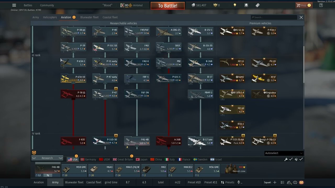Open the Presets dropdown
The height and width of the screenshot is (188, 335).
[227, 182]
